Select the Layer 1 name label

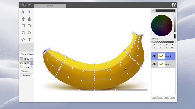click(168, 64)
